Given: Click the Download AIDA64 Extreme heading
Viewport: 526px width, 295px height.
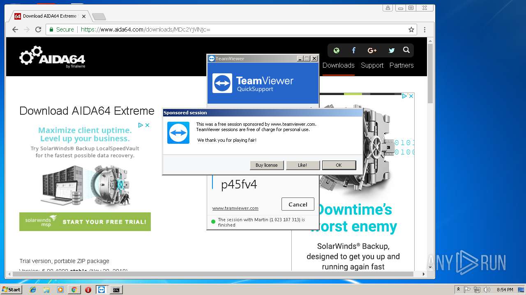Looking at the screenshot, I should [87, 111].
